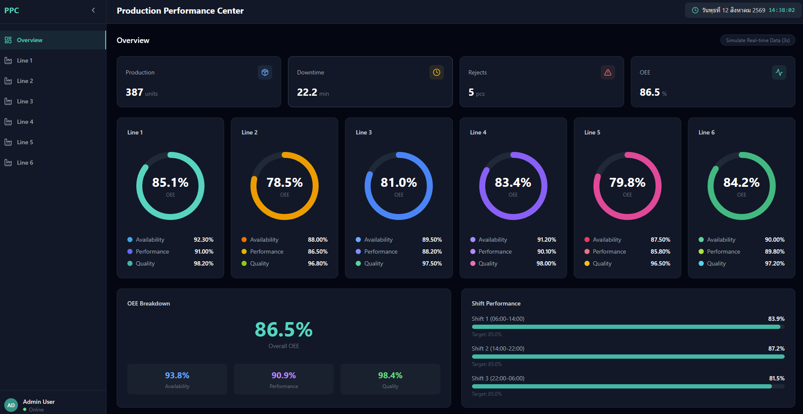
Task: Click the Line 4 card title
Action: pos(478,132)
